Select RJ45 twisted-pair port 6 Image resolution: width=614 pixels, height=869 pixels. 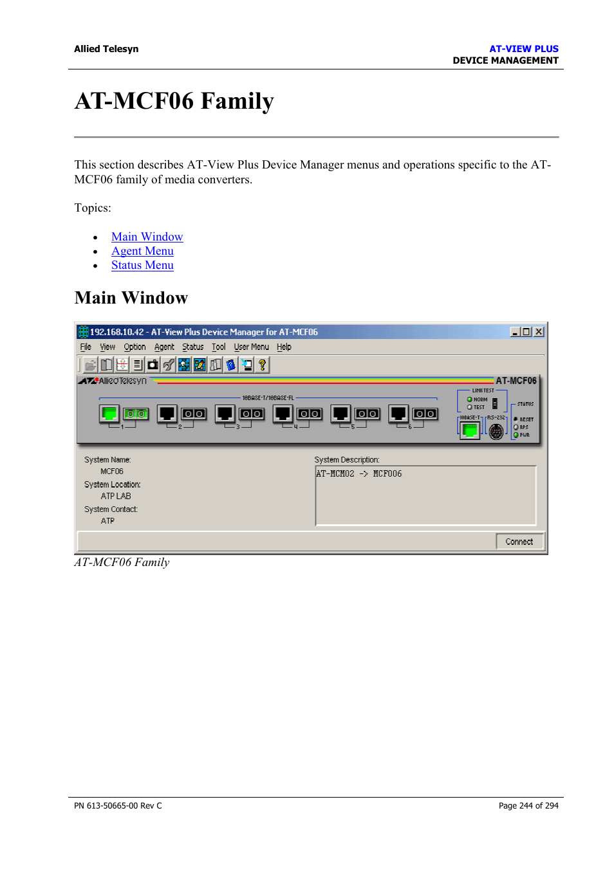pos(398,414)
